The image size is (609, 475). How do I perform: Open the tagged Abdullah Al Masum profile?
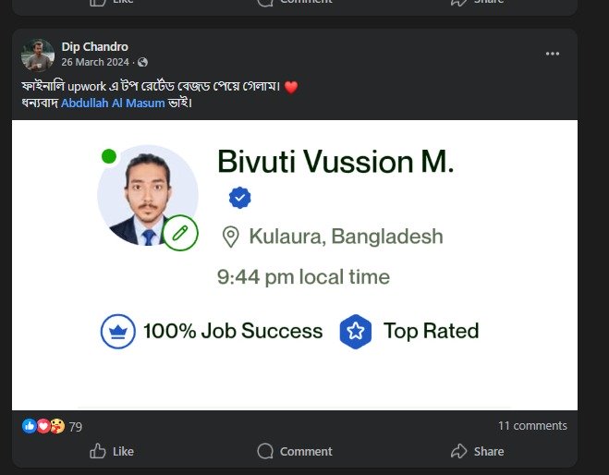[x=113, y=103]
